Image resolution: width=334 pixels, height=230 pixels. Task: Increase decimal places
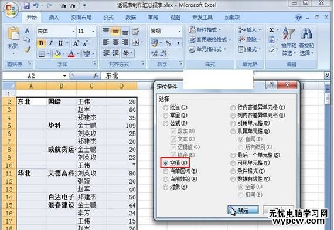154,53
